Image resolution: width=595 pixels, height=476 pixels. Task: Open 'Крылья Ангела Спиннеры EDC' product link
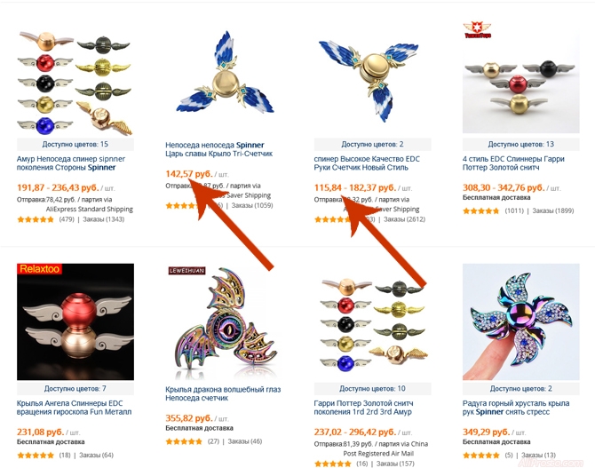click(x=74, y=408)
